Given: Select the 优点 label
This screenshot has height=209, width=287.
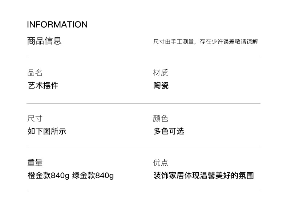Looking at the screenshot, I should pyautogui.click(x=161, y=163).
